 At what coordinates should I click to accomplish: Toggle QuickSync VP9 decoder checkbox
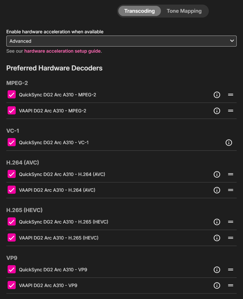12,270
